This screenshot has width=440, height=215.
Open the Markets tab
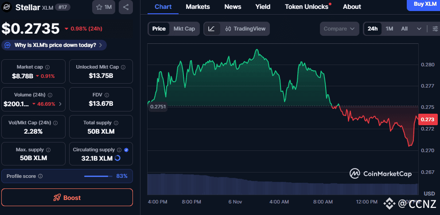(198, 7)
